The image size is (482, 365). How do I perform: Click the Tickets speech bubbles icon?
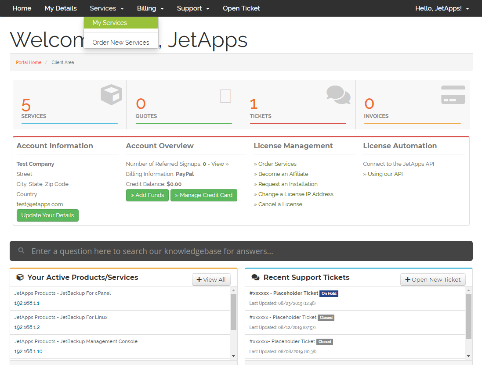click(338, 95)
